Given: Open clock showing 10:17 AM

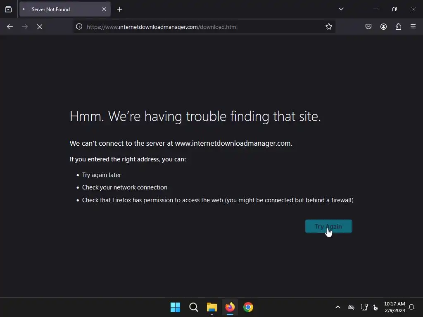Looking at the screenshot, I should [x=394, y=307].
